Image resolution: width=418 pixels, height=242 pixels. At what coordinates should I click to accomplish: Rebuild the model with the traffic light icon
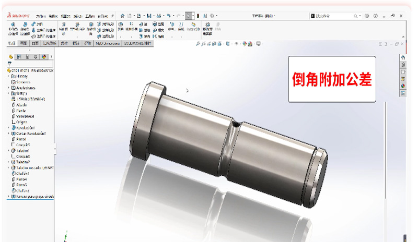point(198,16)
